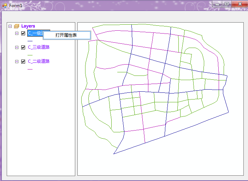The width and height of the screenshot is (248, 181).
Task: Click the magenta line symbol under C_二级道路
Action: (x=30, y=69)
